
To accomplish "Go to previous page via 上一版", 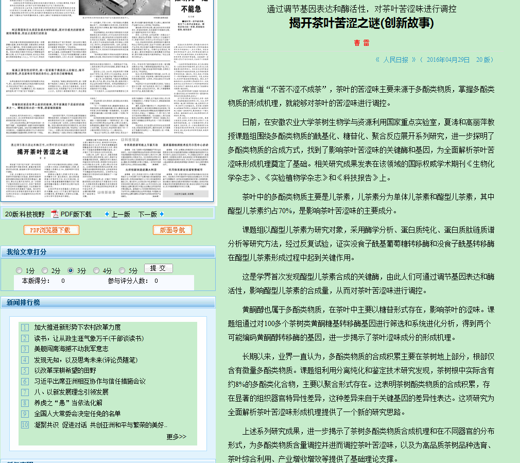I will point(121,214).
